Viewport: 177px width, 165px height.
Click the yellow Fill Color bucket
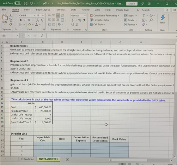pyautogui.click(x=30, y=24)
